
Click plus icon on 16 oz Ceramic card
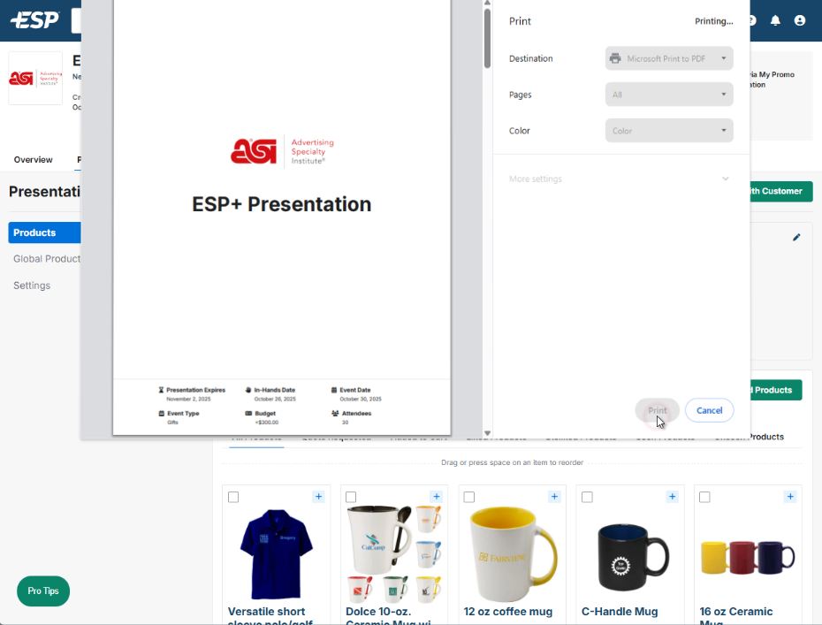tap(790, 497)
